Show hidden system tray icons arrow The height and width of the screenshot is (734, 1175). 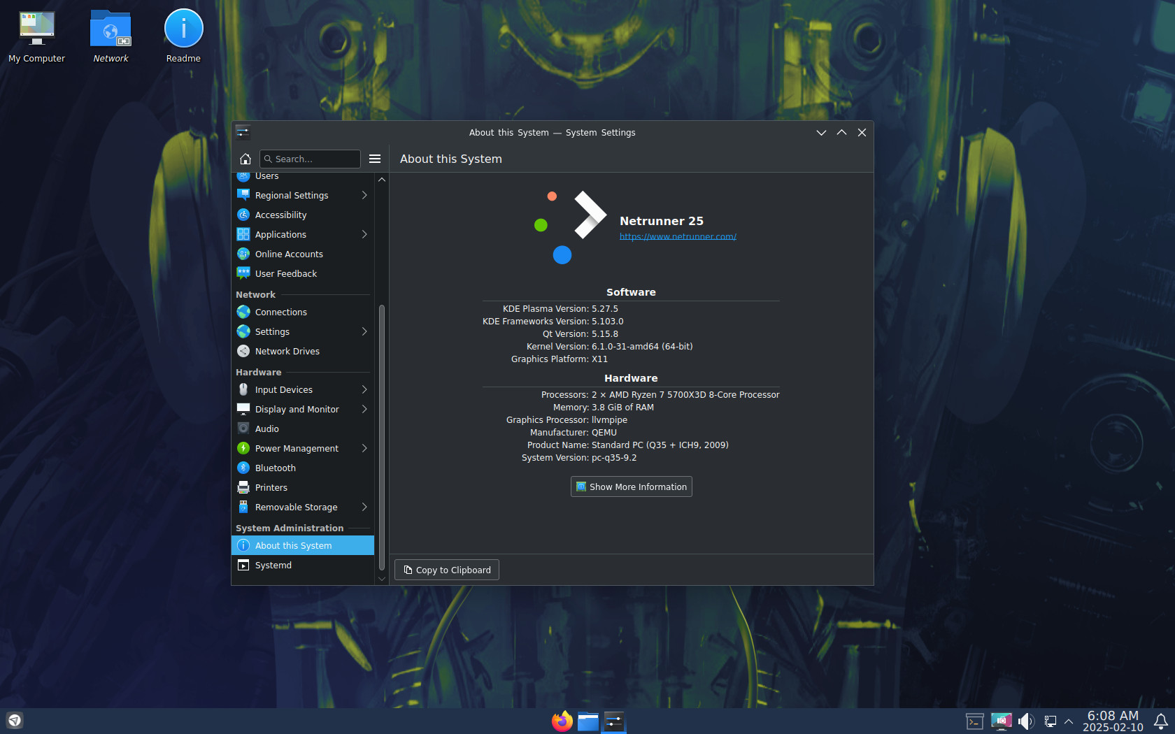1069,721
